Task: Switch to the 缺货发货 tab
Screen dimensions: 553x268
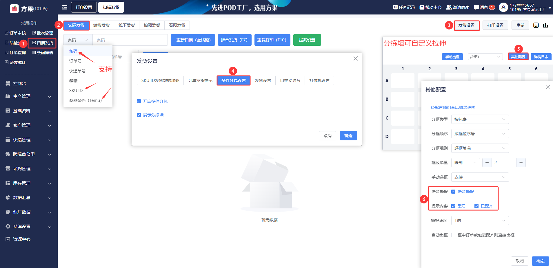Action: [x=101, y=25]
